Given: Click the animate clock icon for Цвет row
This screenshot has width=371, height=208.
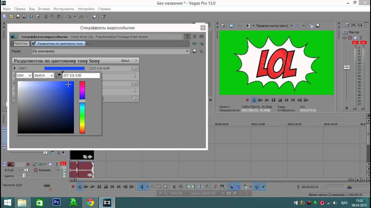Looking at the screenshot, I should tap(135, 68).
